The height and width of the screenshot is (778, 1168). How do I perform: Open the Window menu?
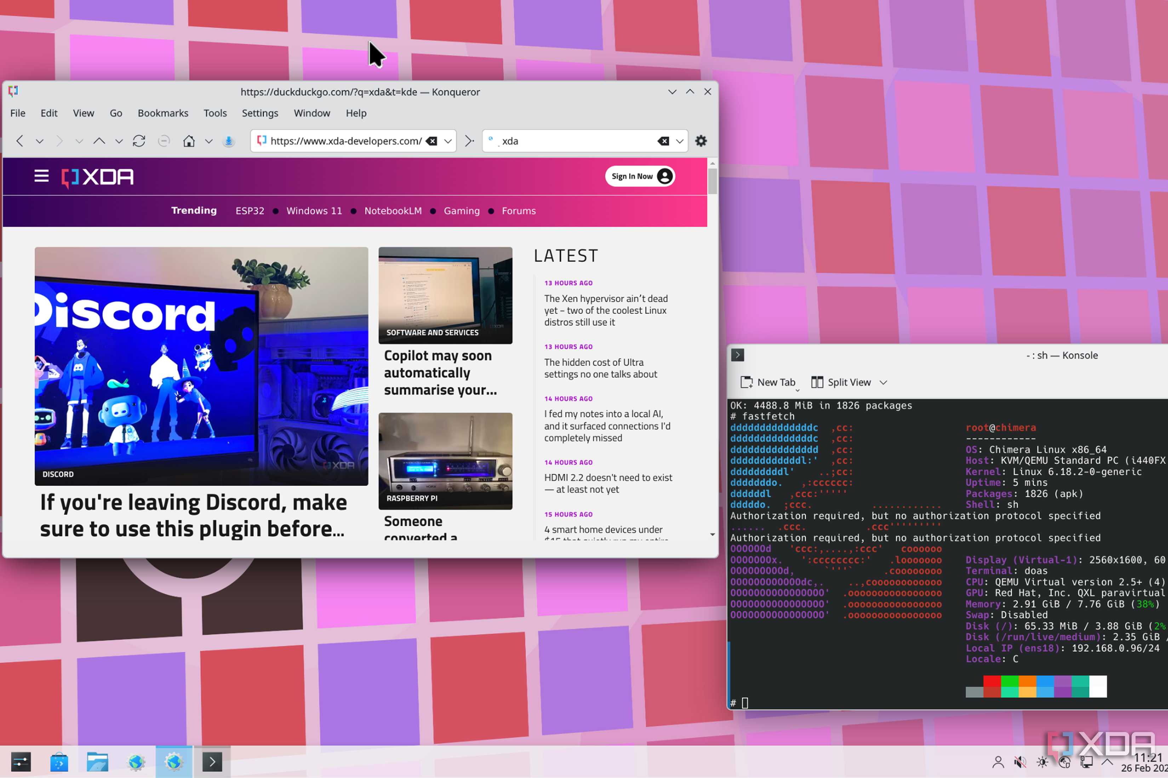(x=312, y=113)
